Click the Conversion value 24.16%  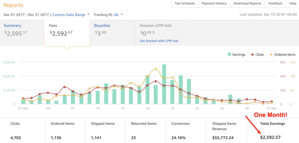point(178,138)
